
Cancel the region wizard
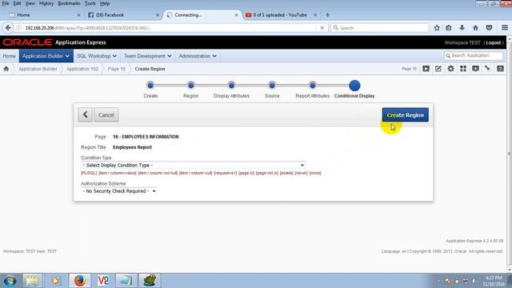[106, 115]
